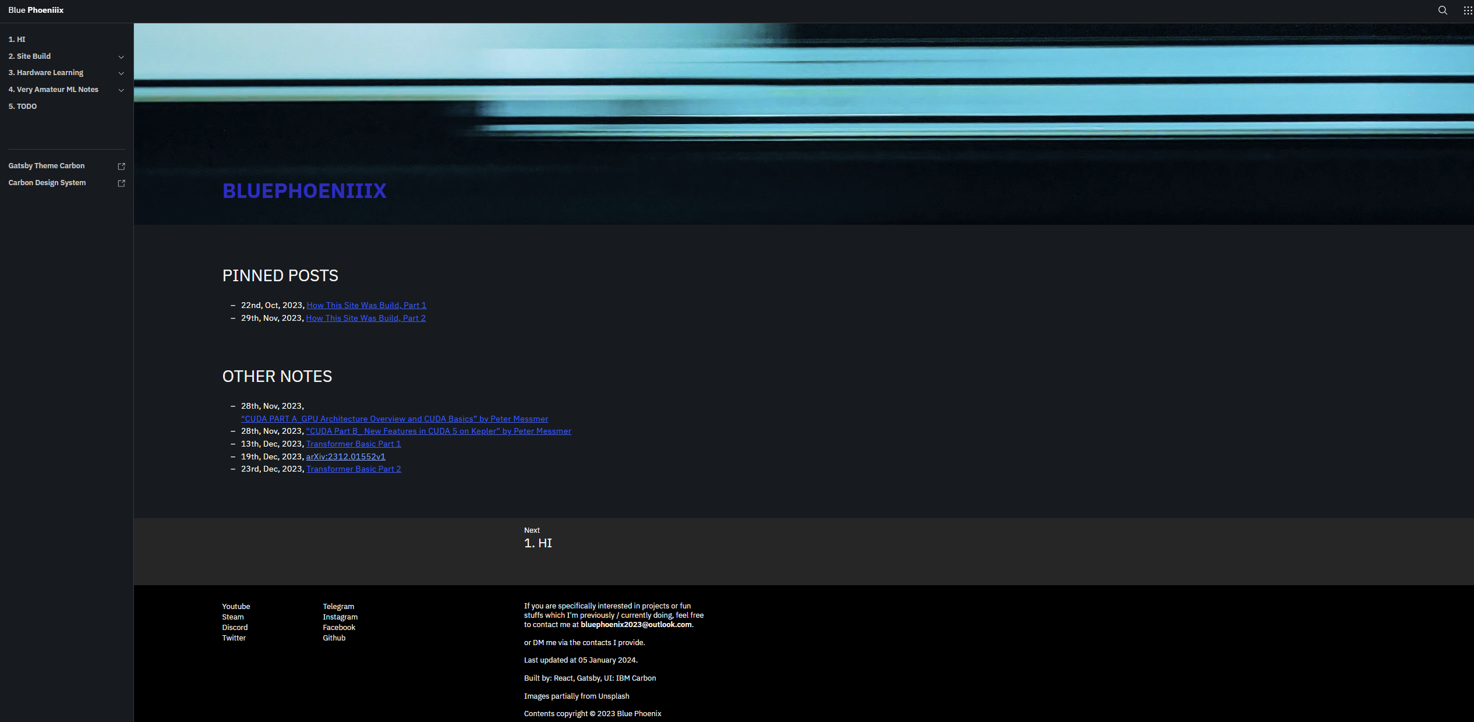Image resolution: width=1474 pixels, height=722 pixels.
Task: Select 4. Very Amateur ML Notes sidebar item
Action: pos(54,90)
